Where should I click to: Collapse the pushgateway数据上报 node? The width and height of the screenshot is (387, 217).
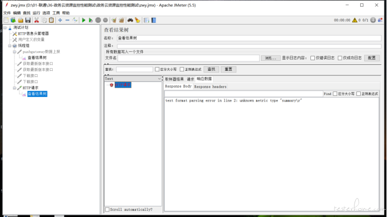coord(15,52)
